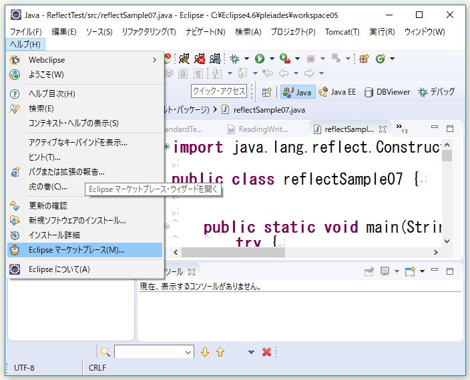Viewport: 470px width, 380px height.
Task: Open the Run button dropdown arrow
Action: coord(272,59)
